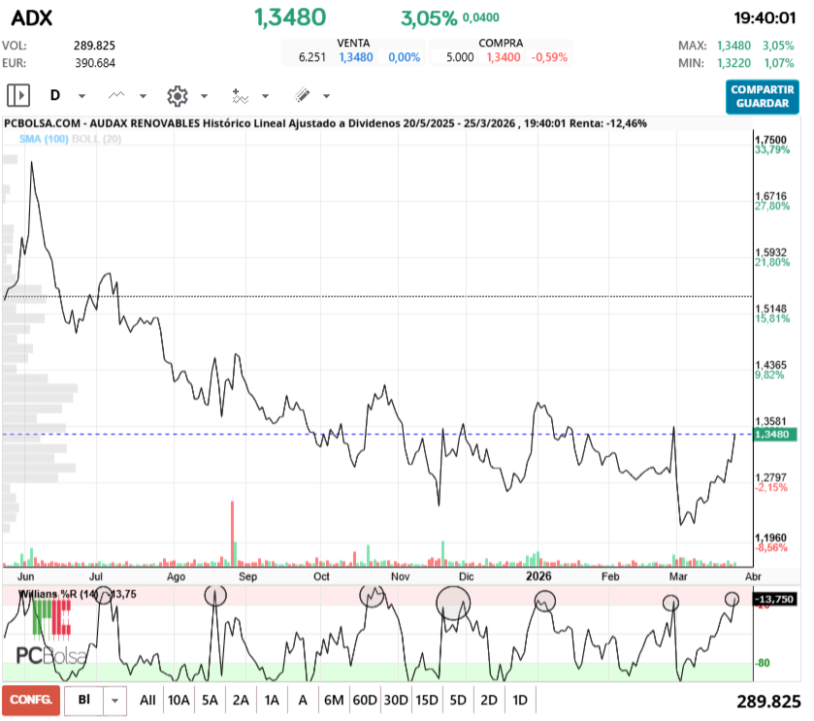This screenshot has height=721, width=814.
Task: Click the add indicator icon
Action: tap(240, 95)
